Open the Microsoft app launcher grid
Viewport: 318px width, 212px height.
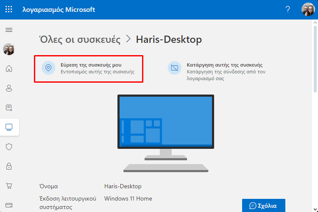pyautogui.click(x=9, y=9)
